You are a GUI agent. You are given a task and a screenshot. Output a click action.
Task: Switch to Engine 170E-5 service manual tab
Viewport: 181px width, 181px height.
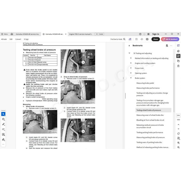pos(81,34)
